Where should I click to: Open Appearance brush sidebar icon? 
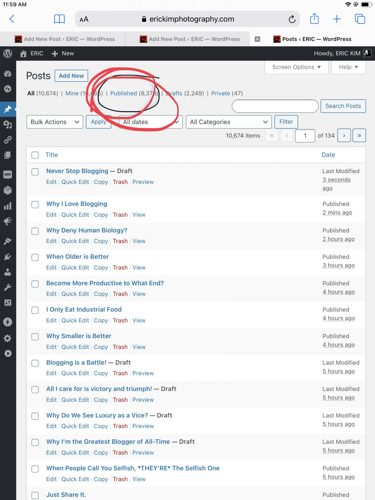pos(8,241)
